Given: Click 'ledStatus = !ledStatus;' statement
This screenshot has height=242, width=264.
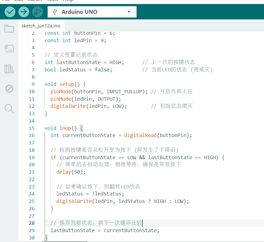Looking at the screenshot, I should coord(90,194).
